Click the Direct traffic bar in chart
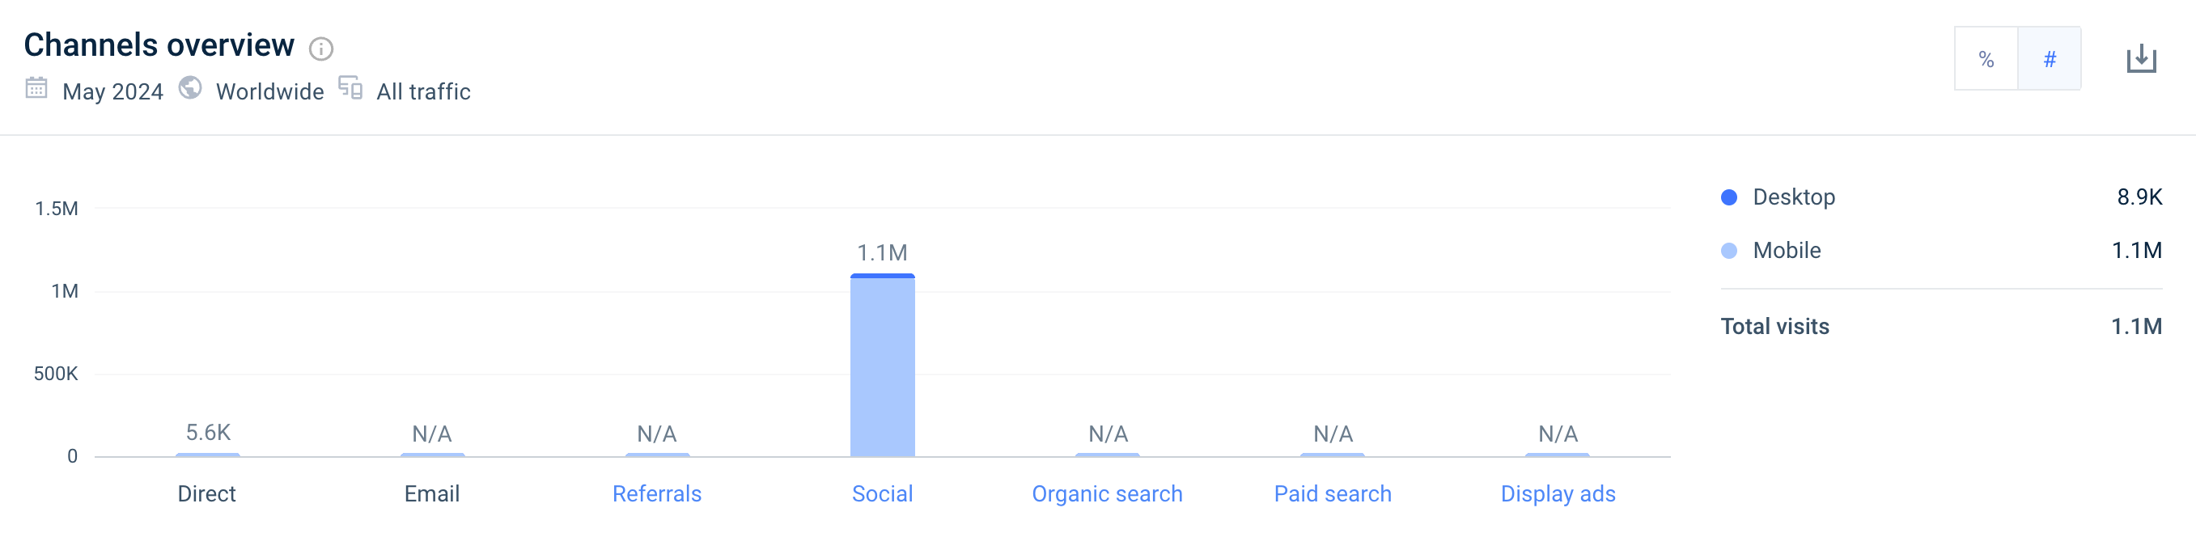 tap(207, 455)
